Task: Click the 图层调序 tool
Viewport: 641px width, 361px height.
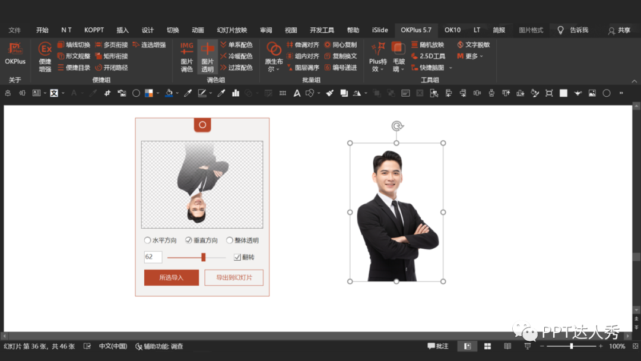Action: tap(303, 68)
